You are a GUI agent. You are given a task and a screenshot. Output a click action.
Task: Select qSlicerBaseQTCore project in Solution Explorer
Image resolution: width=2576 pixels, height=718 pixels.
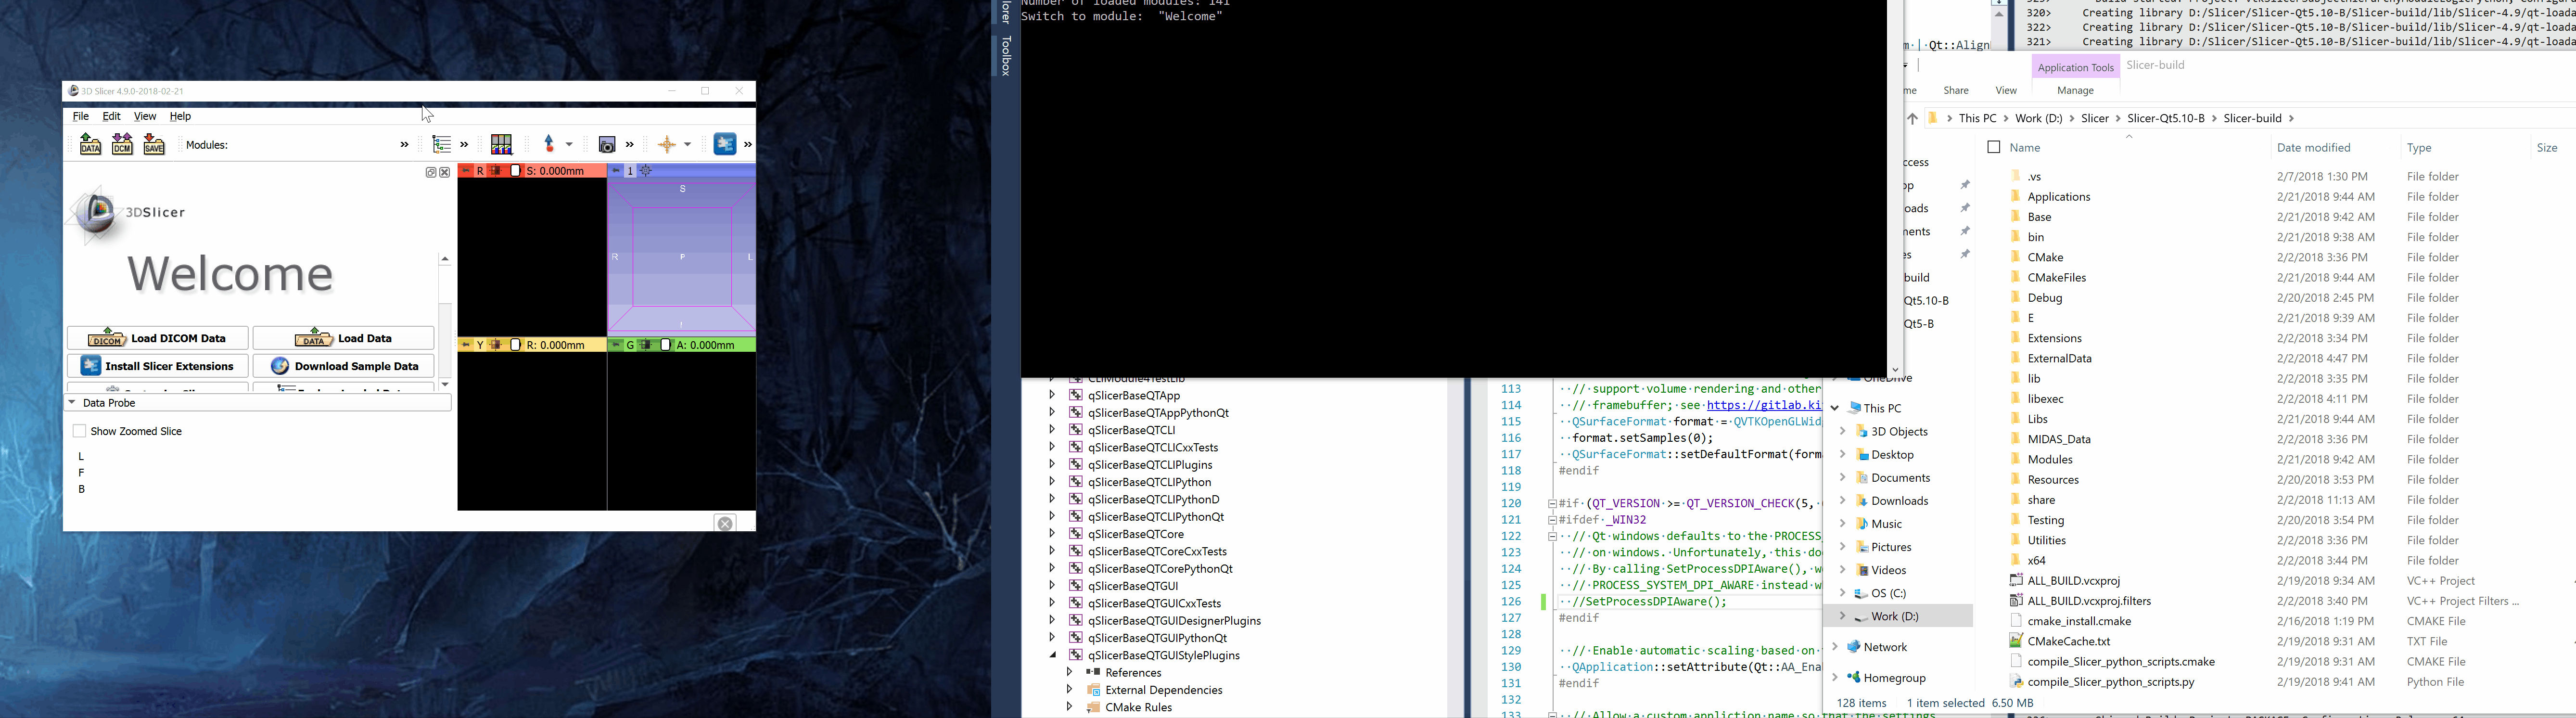1136,534
